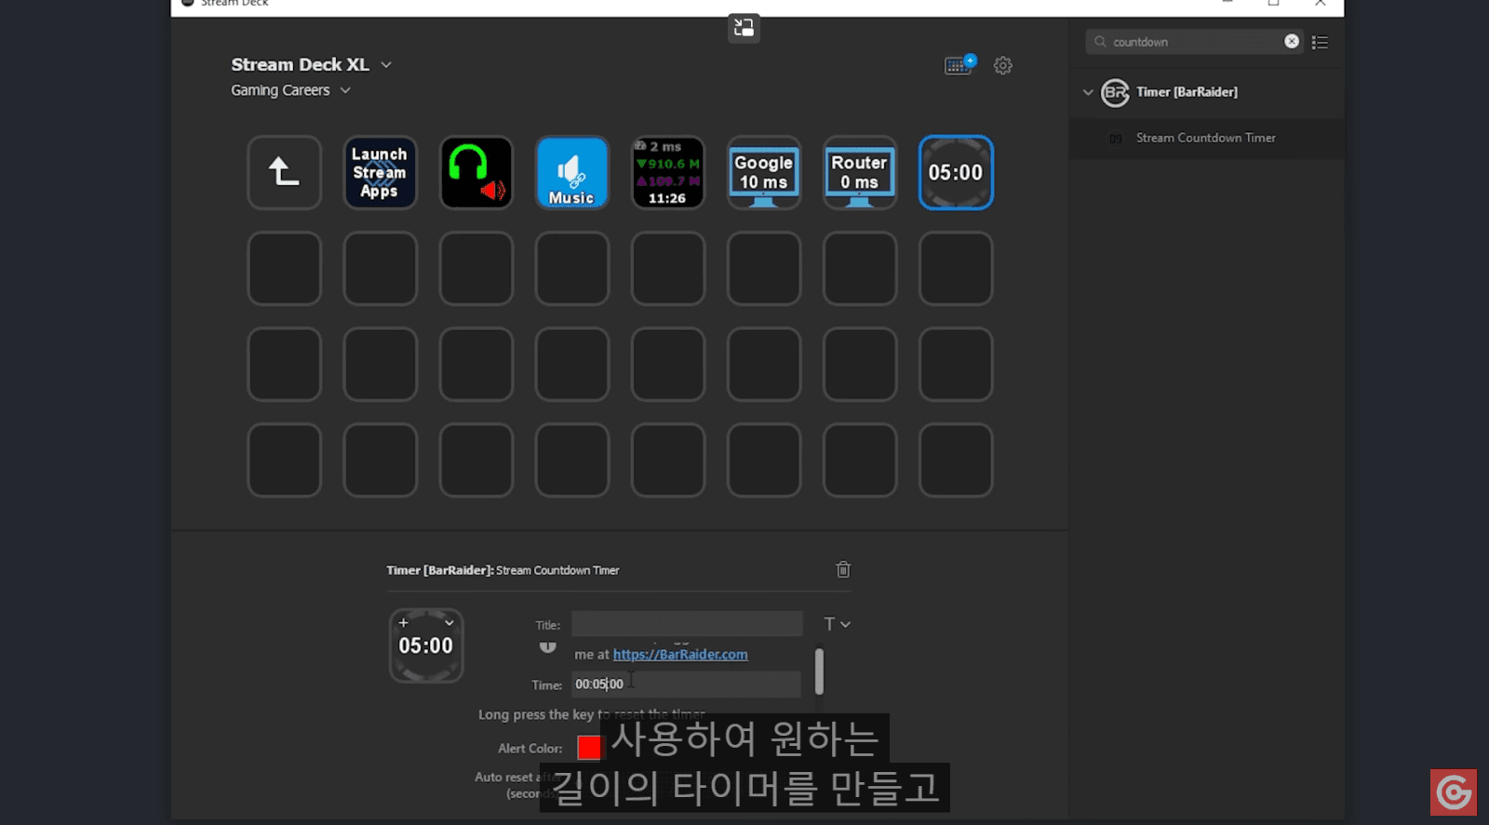Image resolution: width=1489 pixels, height=825 pixels.
Task: Toggle the action list view icon
Action: tap(1320, 42)
